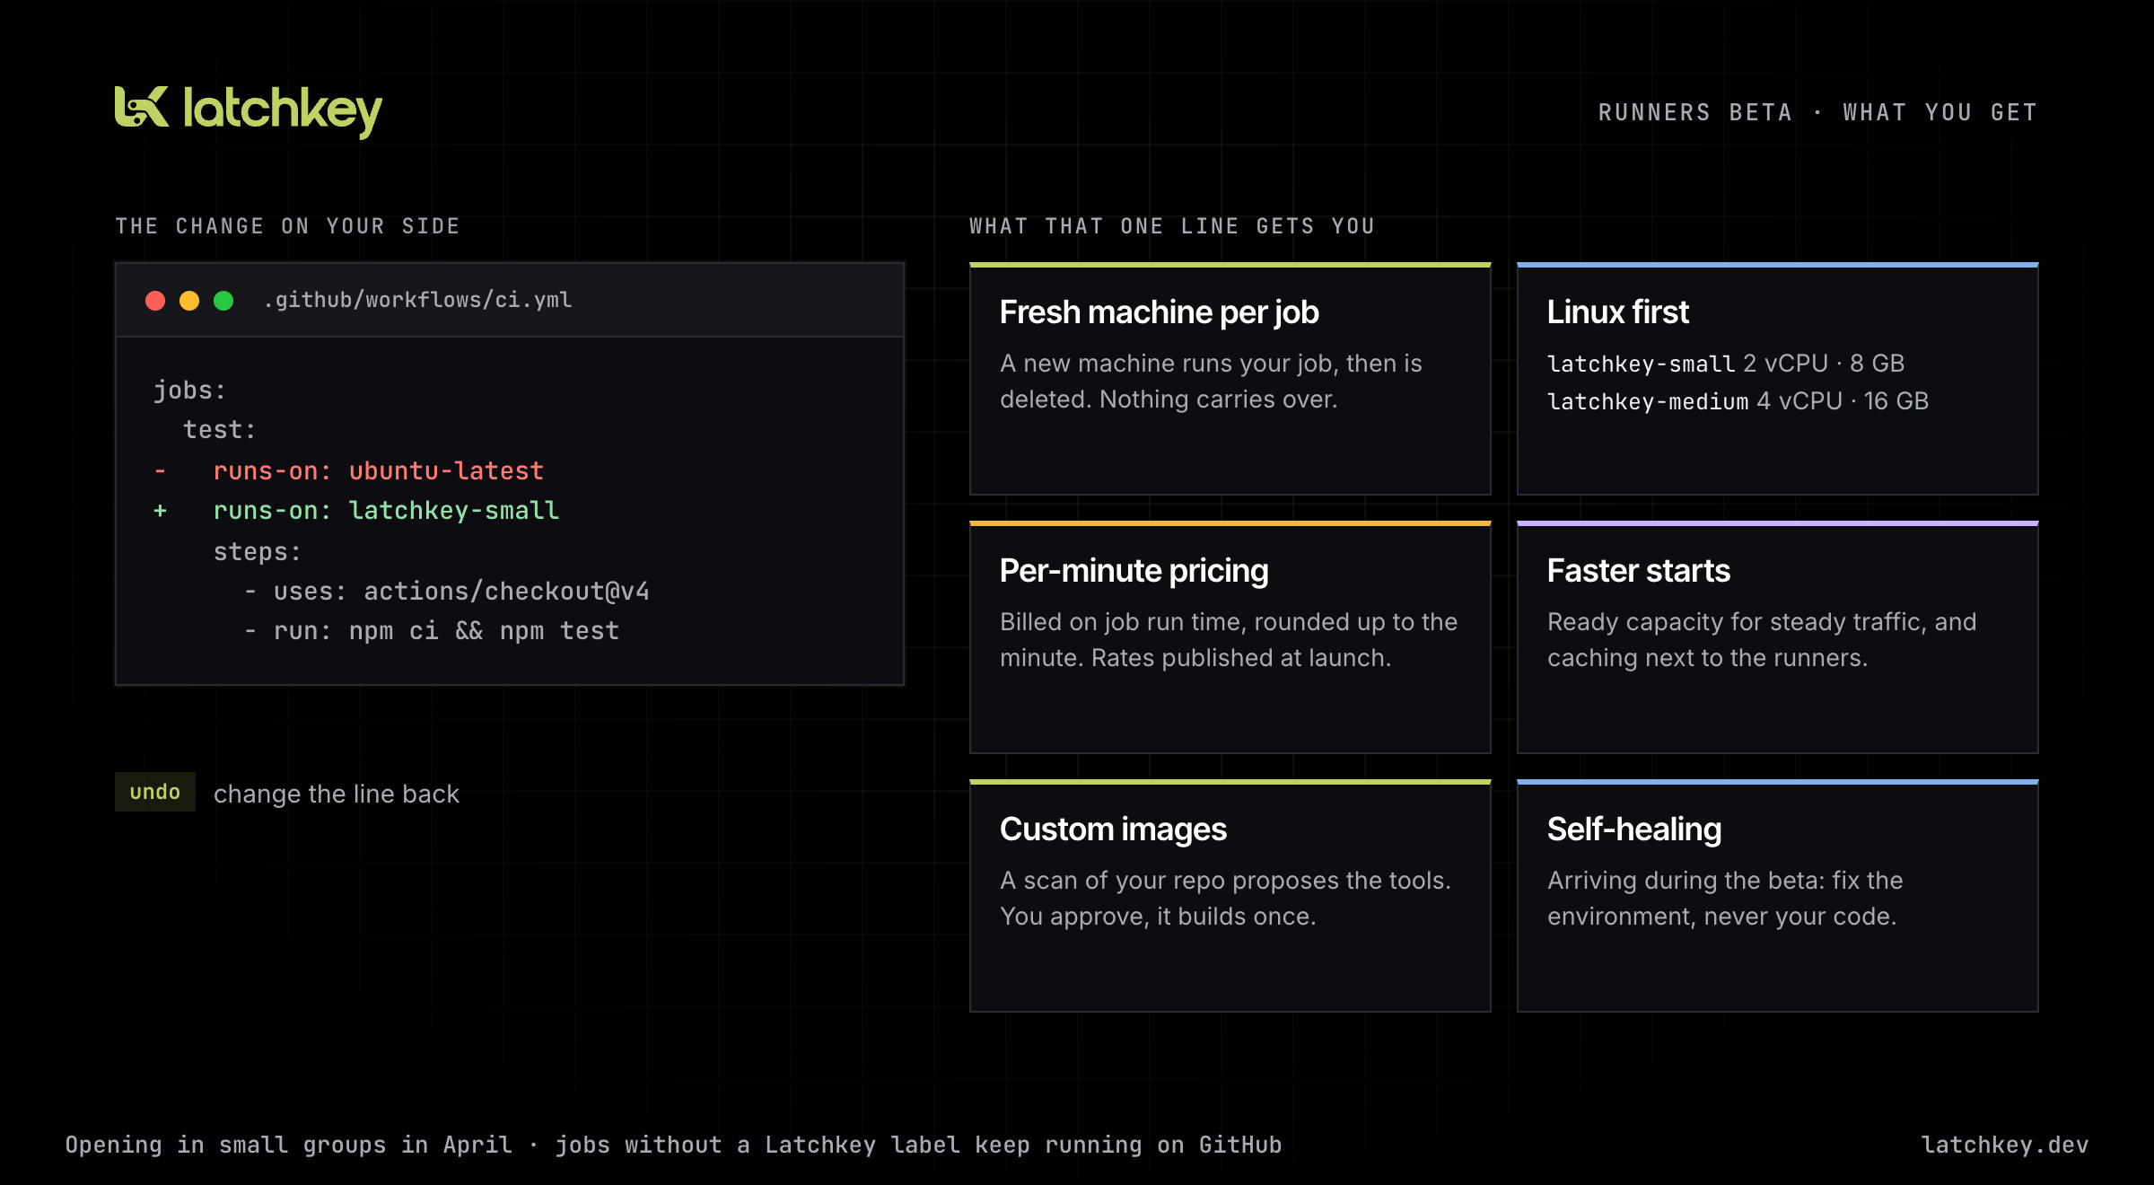Click 'Ready capacity for steady traffic' description

coord(1762,640)
